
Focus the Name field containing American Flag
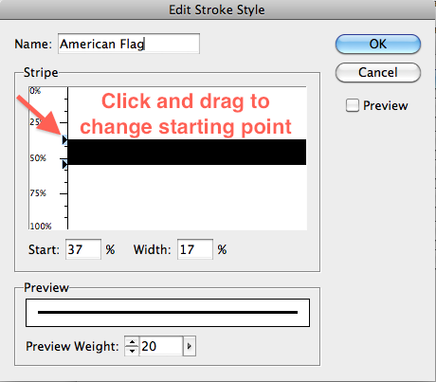(129, 44)
